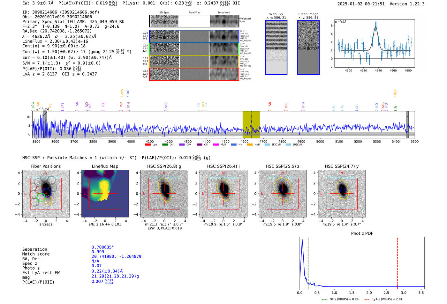Click the purple CIV legend swatch

pos(182,145)
